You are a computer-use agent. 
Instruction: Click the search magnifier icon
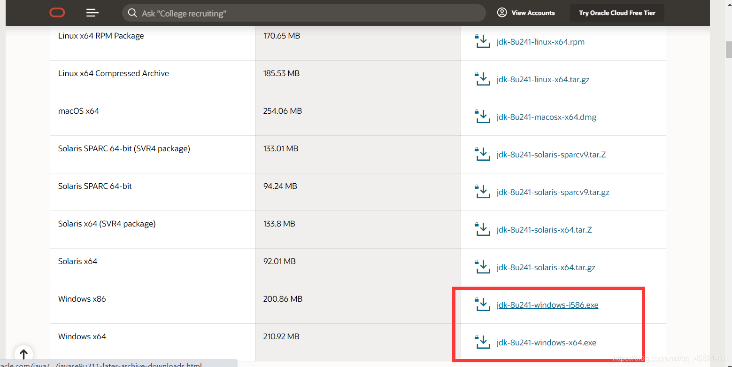point(132,13)
